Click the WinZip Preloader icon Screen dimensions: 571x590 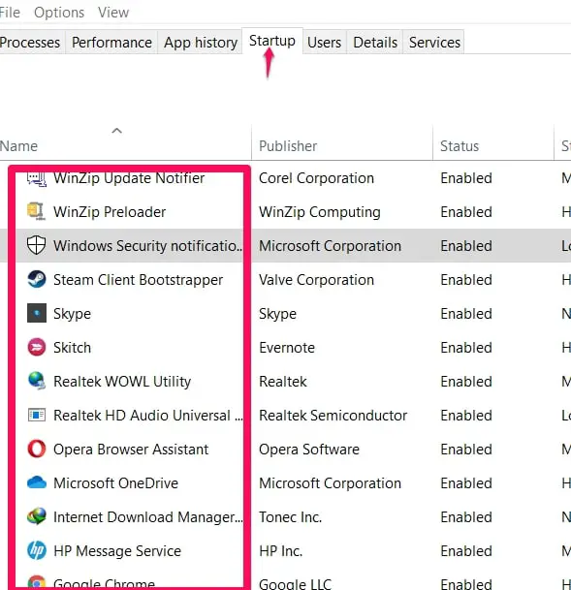[37, 211]
